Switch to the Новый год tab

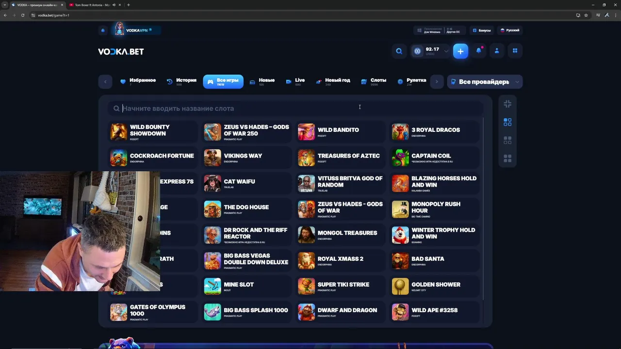pos(333,81)
